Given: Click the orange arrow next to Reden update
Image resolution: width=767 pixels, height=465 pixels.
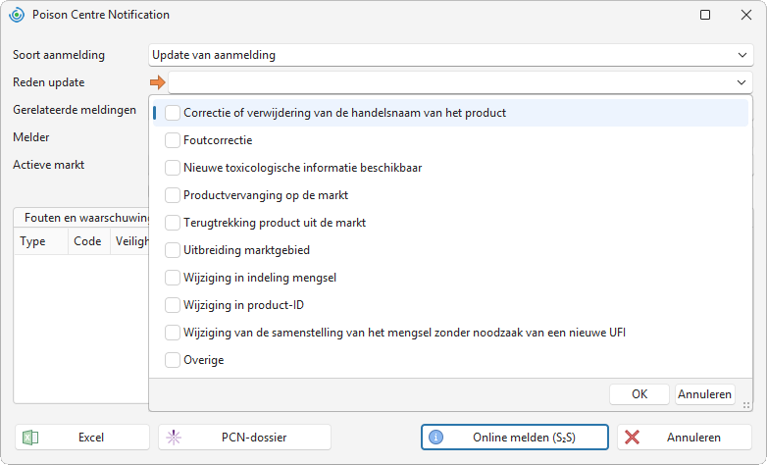Looking at the screenshot, I should [x=158, y=82].
